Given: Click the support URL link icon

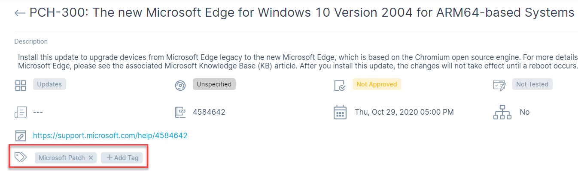Looking at the screenshot, I should click(x=21, y=136).
